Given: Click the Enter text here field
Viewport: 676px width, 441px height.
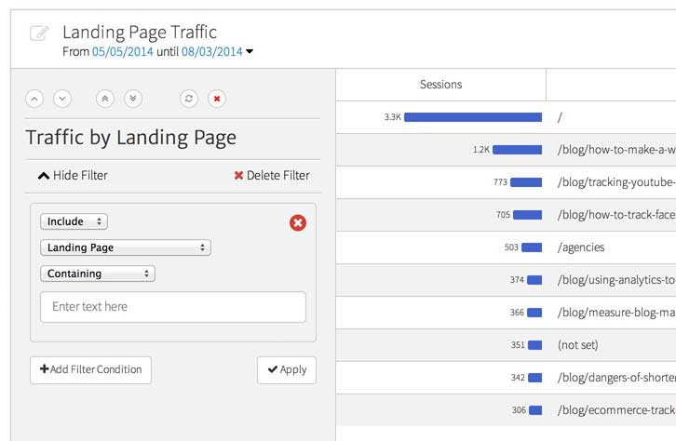Looking at the screenshot, I should 173,307.
